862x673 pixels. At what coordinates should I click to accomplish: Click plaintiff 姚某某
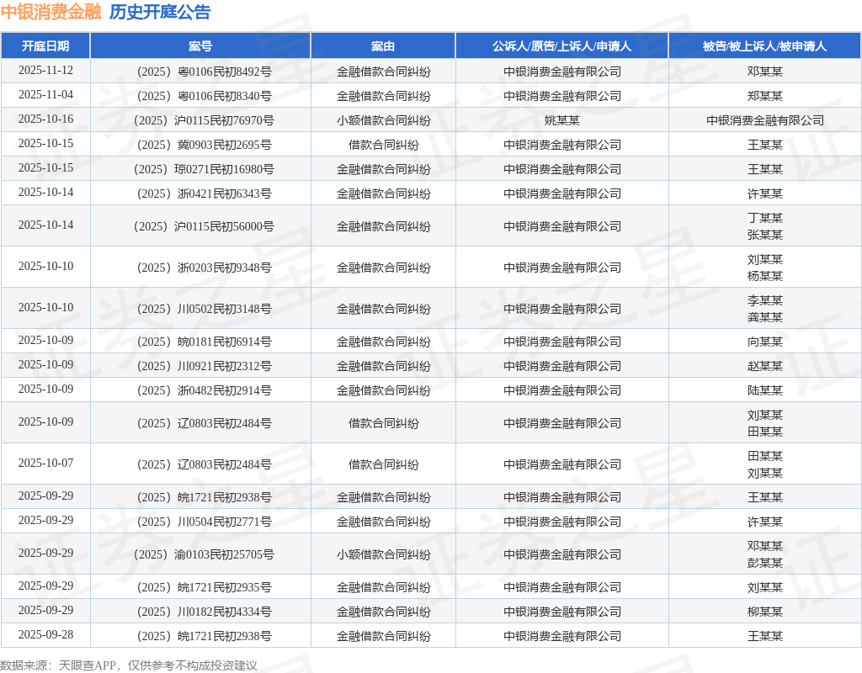(x=561, y=120)
